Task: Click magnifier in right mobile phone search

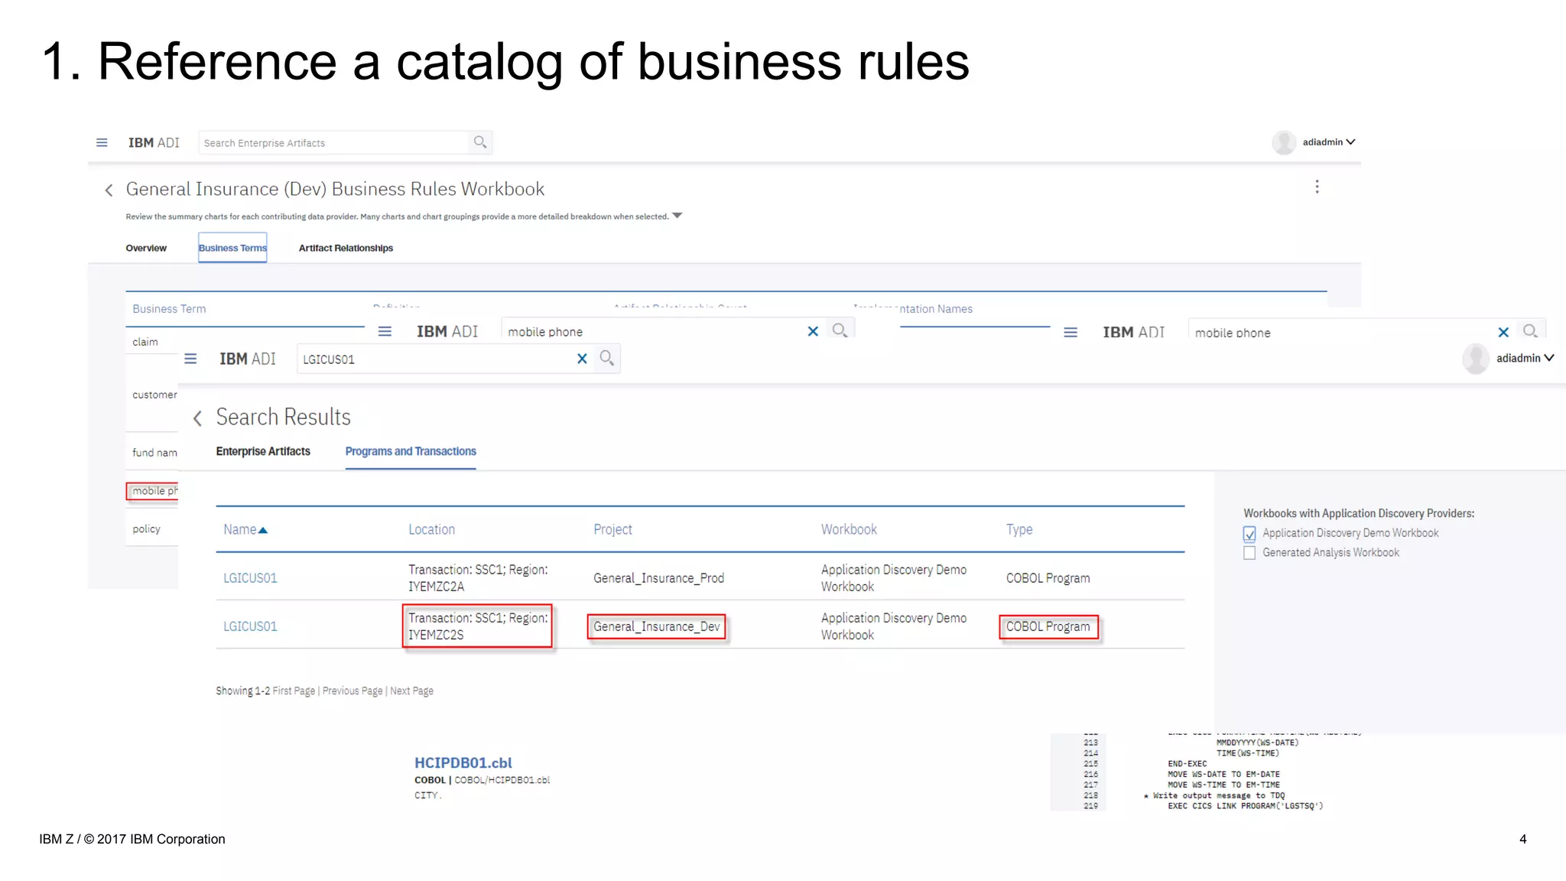Action: (x=1530, y=331)
